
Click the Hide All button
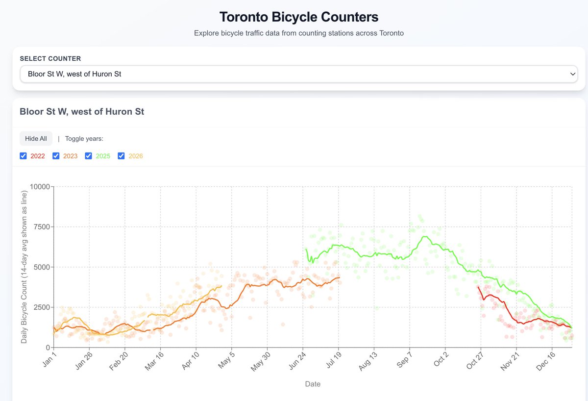[36, 139]
